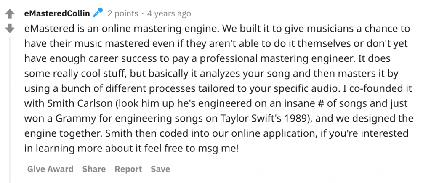Image resolution: width=431 pixels, height=183 pixels.
Task: Give Award to this comment
Action: 51,169
